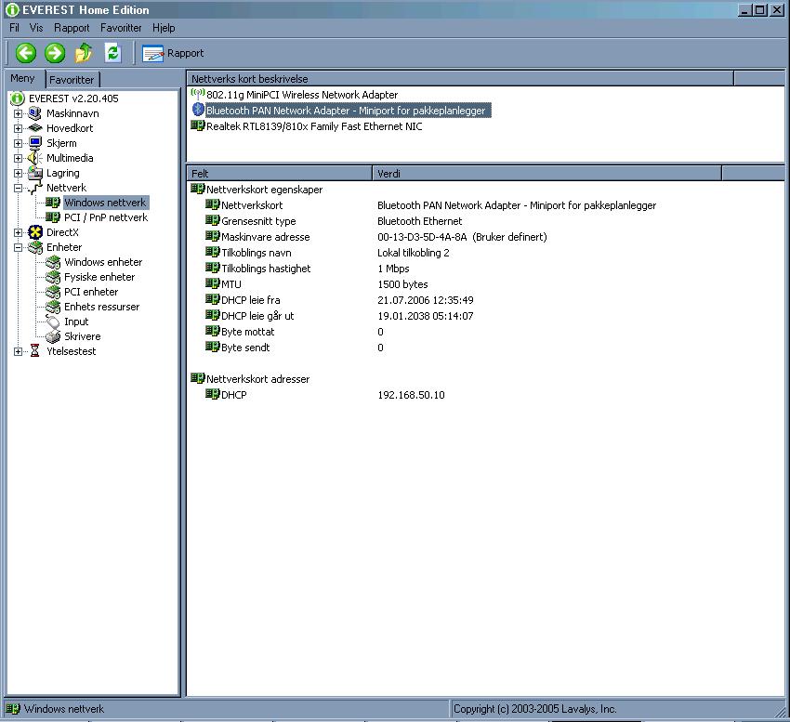Click the Ytelsestest hourglass icon
This screenshot has width=790, height=722.
[34, 350]
